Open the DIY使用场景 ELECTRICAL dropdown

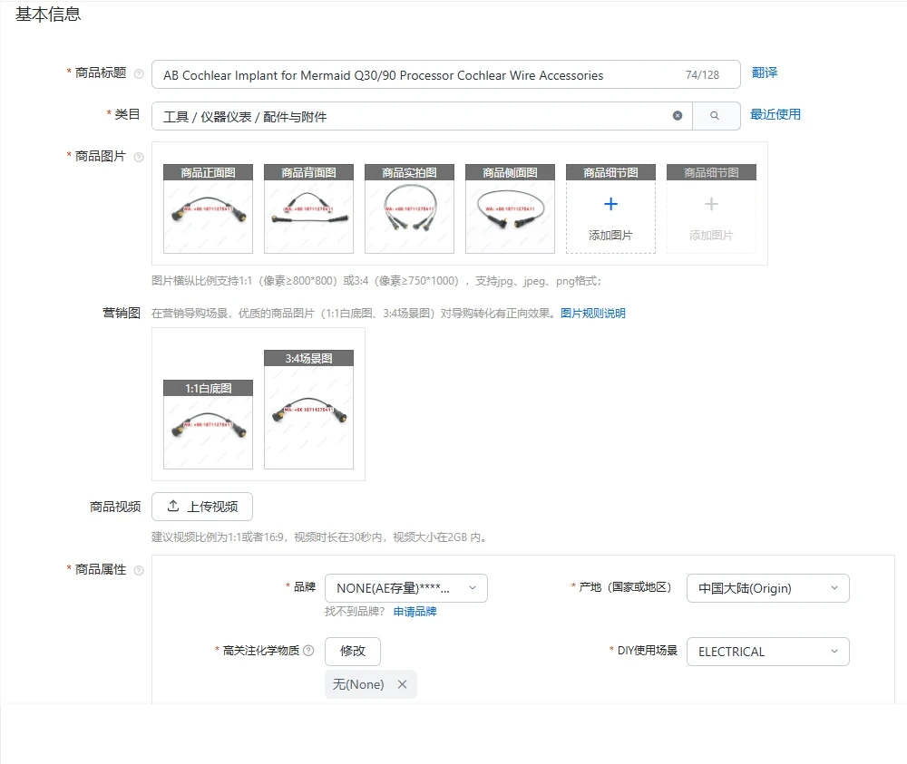767,651
